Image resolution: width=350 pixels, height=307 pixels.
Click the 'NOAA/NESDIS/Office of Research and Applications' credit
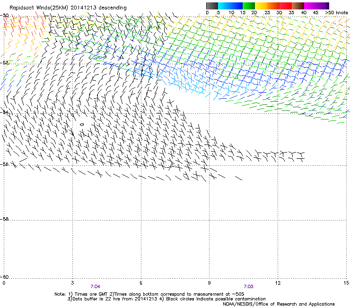(x=279, y=304)
